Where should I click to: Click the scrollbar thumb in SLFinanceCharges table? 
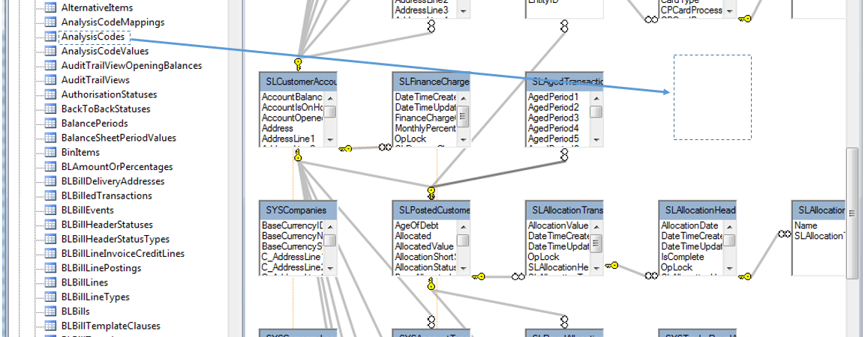[x=464, y=116]
